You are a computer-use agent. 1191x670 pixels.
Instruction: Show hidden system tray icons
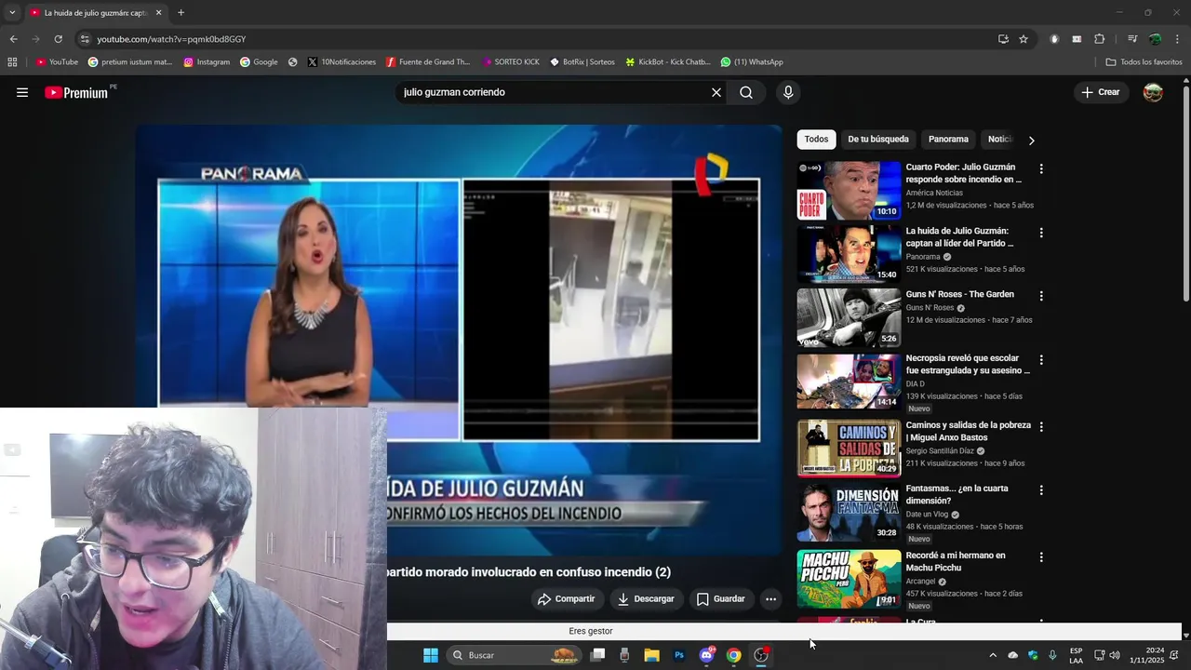click(992, 655)
